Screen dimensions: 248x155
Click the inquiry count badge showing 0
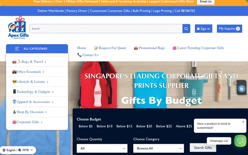click(238, 29)
